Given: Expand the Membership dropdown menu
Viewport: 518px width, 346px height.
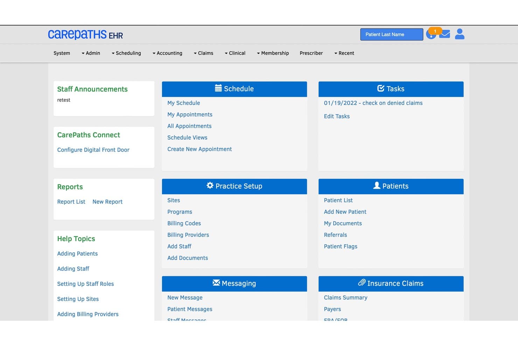Looking at the screenshot, I should pos(273,53).
